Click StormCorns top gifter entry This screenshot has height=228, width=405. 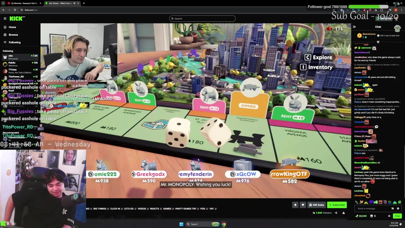click(x=366, y=35)
